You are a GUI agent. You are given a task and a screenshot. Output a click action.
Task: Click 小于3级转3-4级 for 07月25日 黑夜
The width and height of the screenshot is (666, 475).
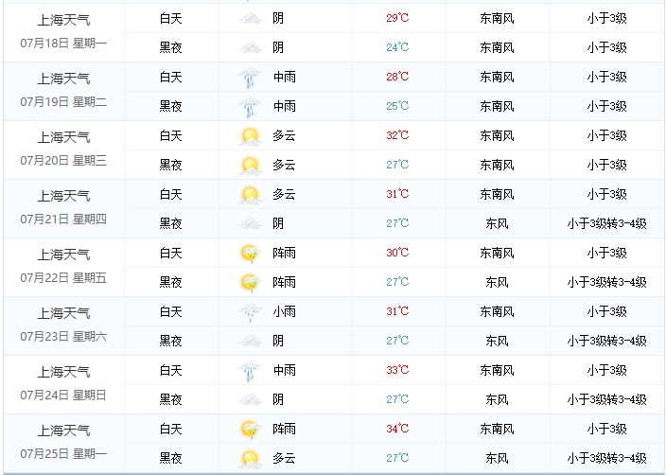pyautogui.click(x=607, y=458)
